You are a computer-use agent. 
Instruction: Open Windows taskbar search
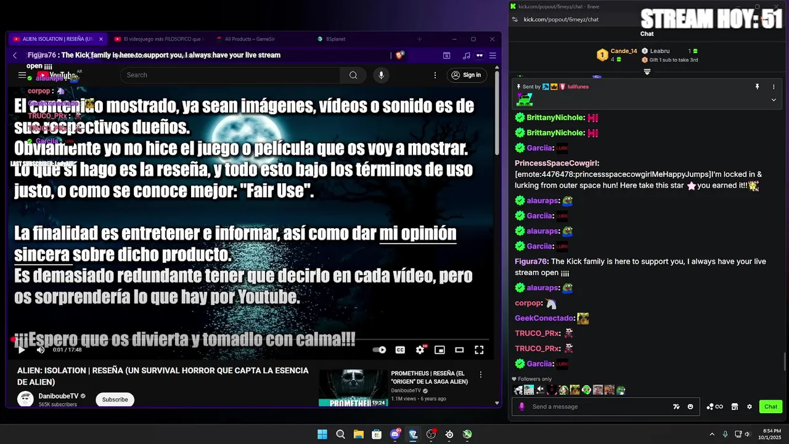tap(340, 434)
